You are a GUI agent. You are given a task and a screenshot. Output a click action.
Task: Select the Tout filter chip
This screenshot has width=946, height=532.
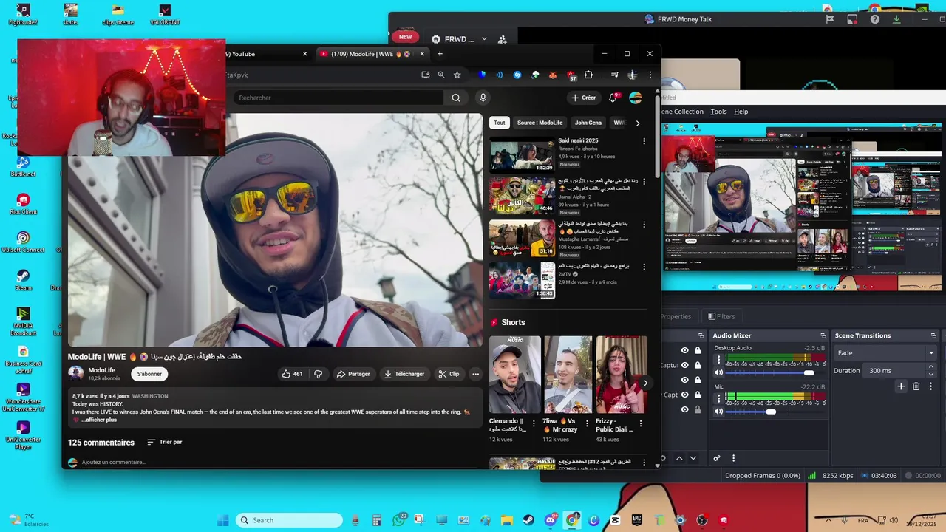(500, 123)
